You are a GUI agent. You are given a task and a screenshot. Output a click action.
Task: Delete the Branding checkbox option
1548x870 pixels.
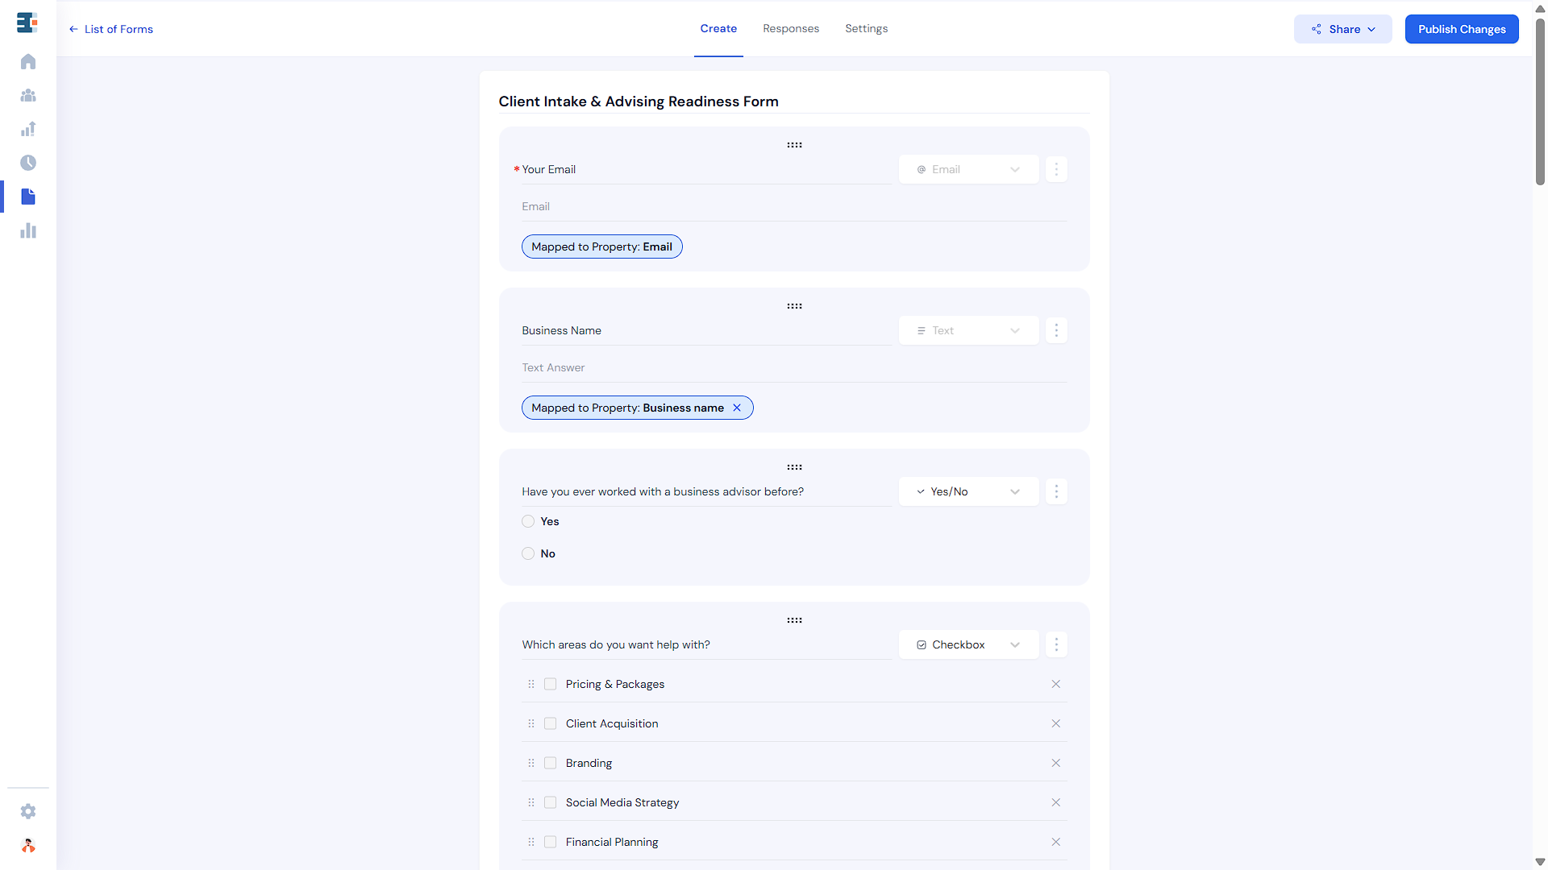(x=1055, y=763)
